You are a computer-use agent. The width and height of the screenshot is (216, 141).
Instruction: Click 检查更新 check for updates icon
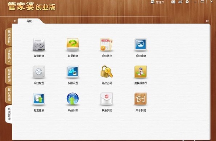tap(39, 99)
